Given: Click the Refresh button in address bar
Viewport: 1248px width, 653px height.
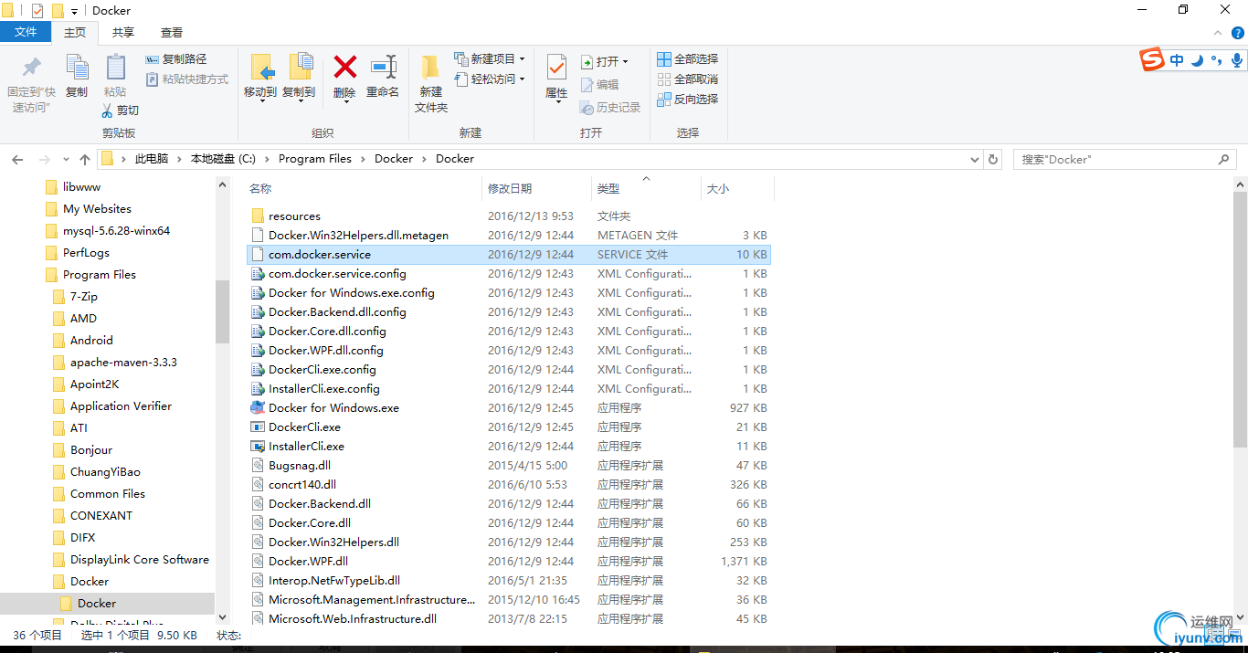Looking at the screenshot, I should (x=994, y=159).
